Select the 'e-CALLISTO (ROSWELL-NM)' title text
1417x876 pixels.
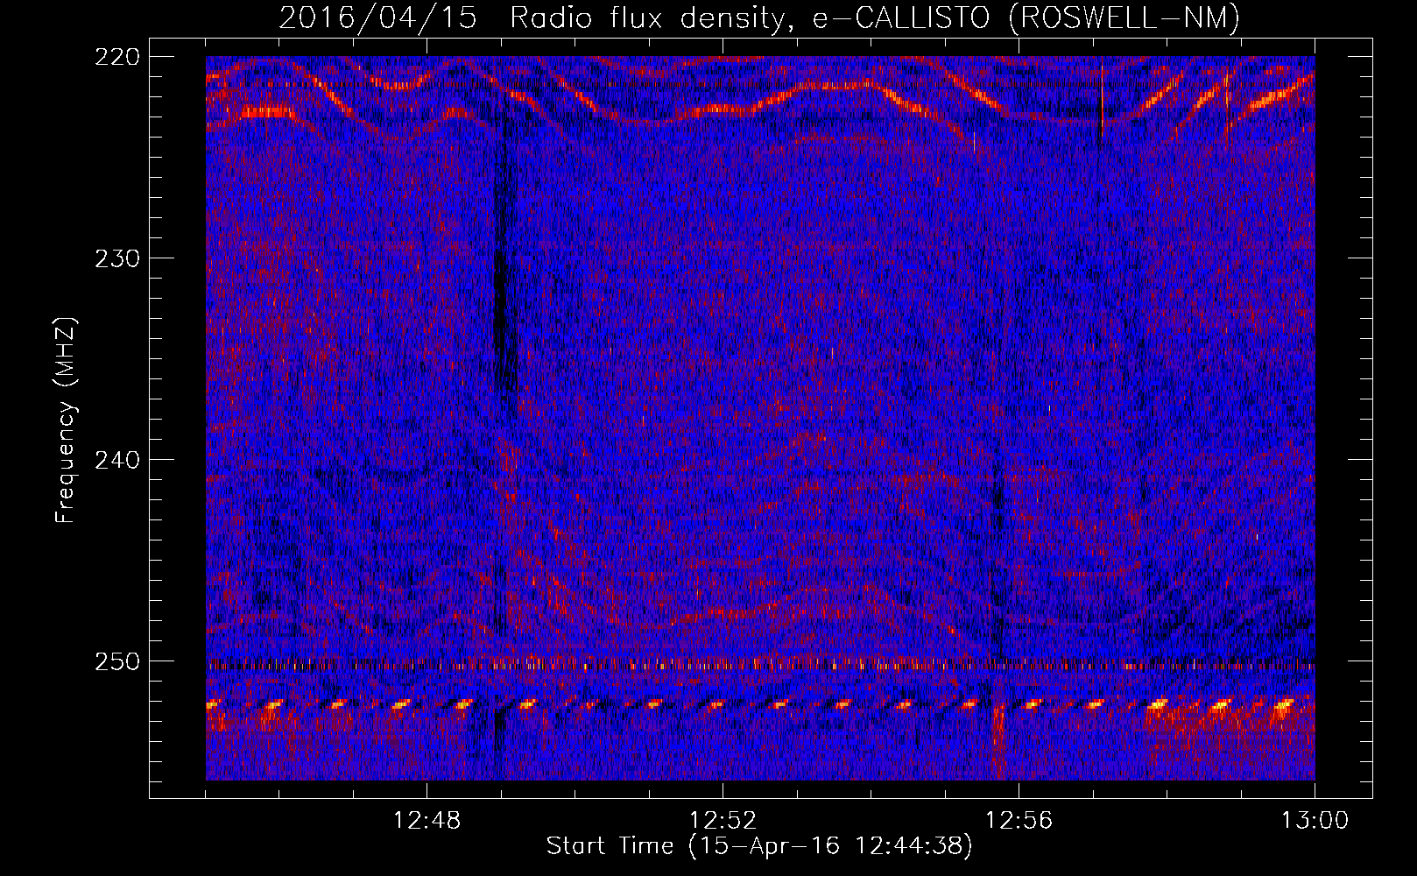click(x=1026, y=18)
